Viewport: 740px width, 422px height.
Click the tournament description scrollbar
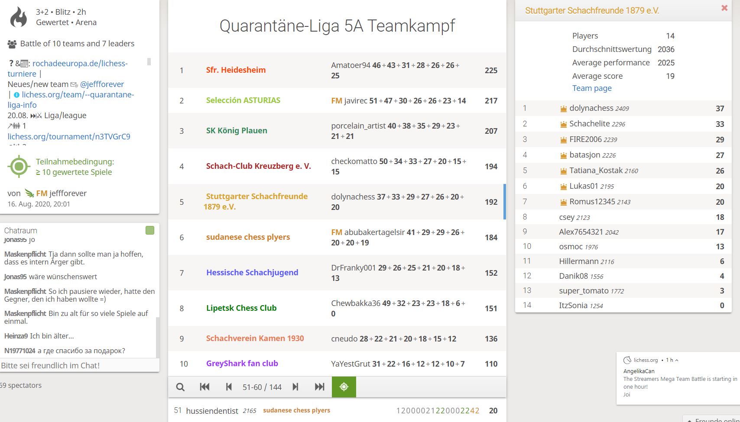pos(149,61)
